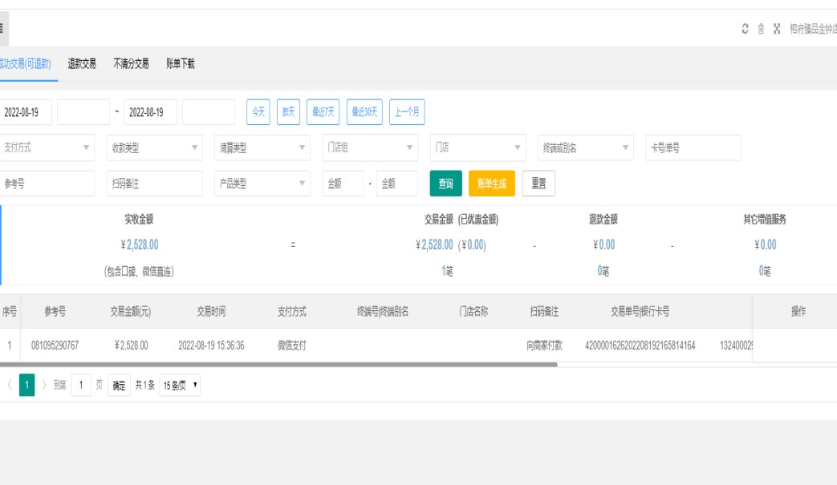
Task: Click the trash icon in top bar
Action: click(x=761, y=29)
